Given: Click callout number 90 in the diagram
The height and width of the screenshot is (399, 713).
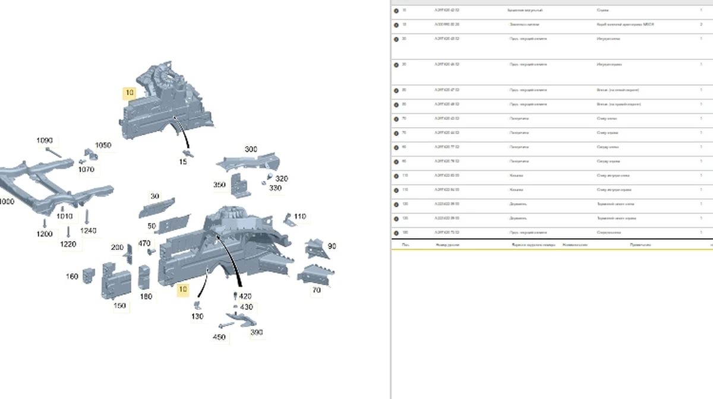Looking at the screenshot, I should (x=332, y=246).
